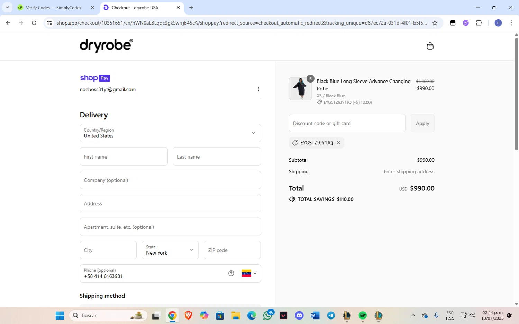519x324 pixels.
Task: Open the Task View taskbar icon
Action: point(156,315)
